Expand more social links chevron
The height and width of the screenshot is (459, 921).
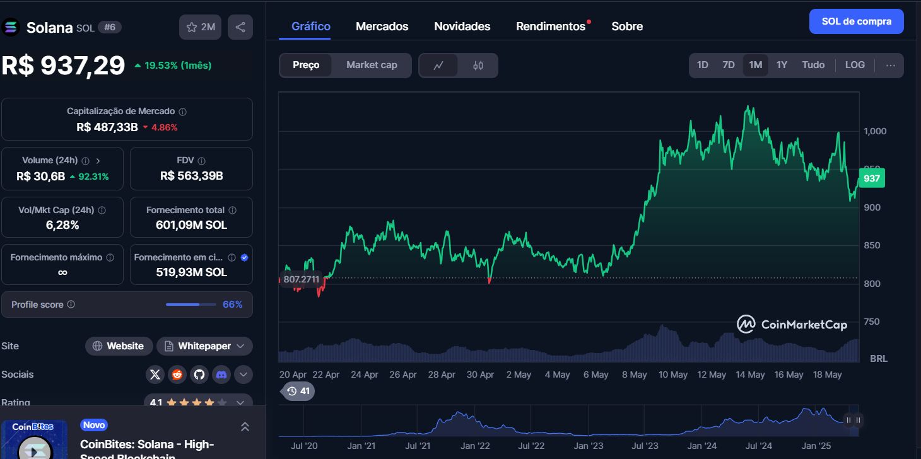[243, 375]
